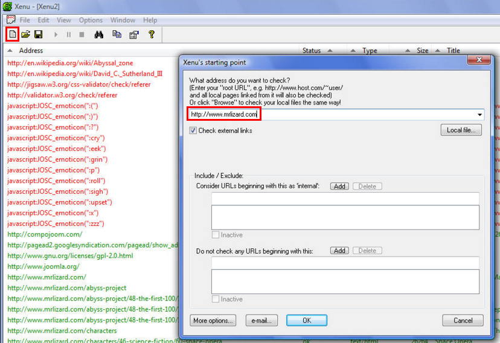Viewport: 500px width, 343px height.
Task: Open the Window menu
Action: point(123,20)
